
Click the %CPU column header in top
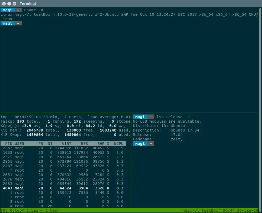118,144
